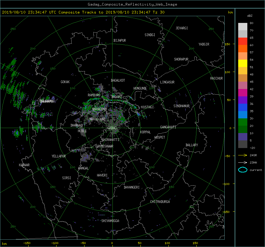The width and height of the screenshot is (265, 247).
Task: Click the DAVANGERI town label
Action: tap(132, 187)
